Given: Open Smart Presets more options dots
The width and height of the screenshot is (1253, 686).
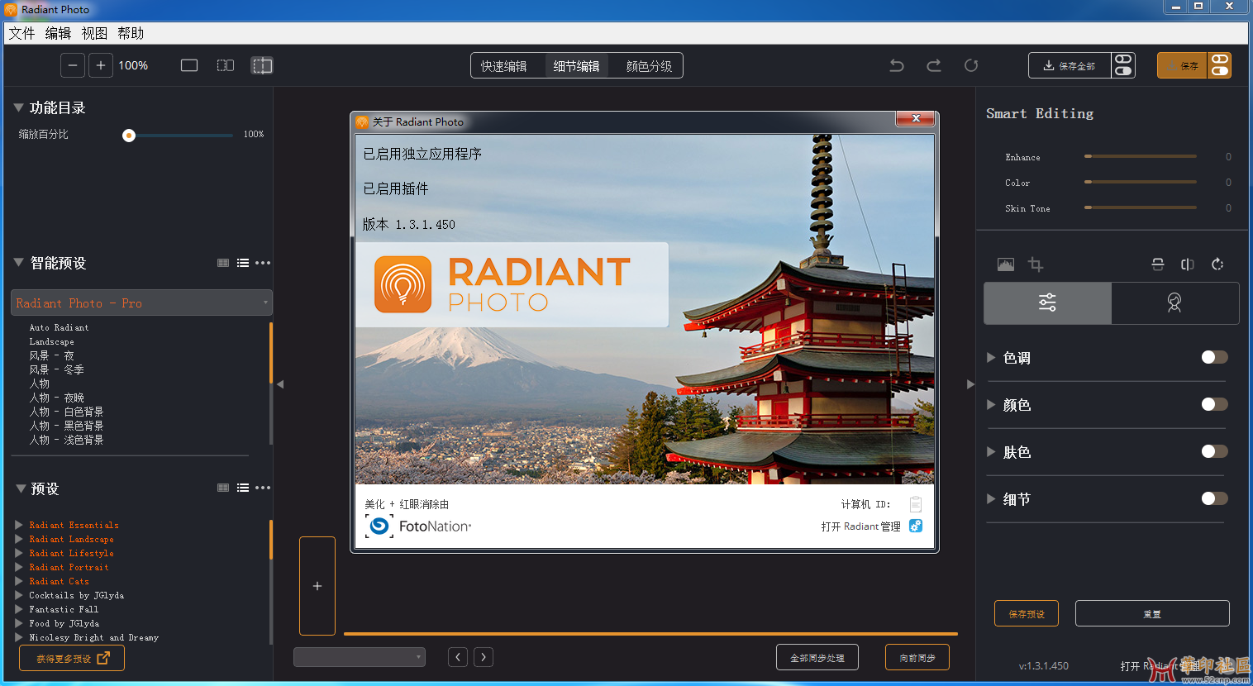Looking at the screenshot, I should pyautogui.click(x=263, y=263).
